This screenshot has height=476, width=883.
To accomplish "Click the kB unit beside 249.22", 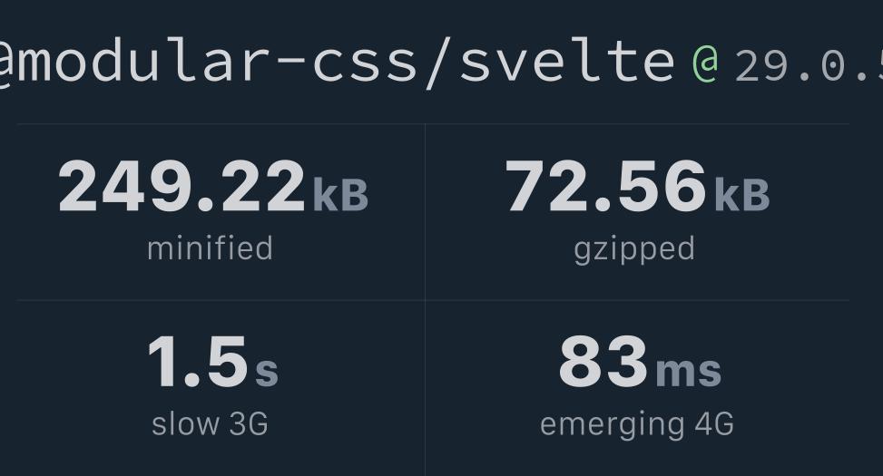I will (x=340, y=195).
